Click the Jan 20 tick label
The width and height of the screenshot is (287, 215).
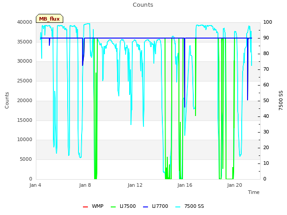click(x=235, y=185)
